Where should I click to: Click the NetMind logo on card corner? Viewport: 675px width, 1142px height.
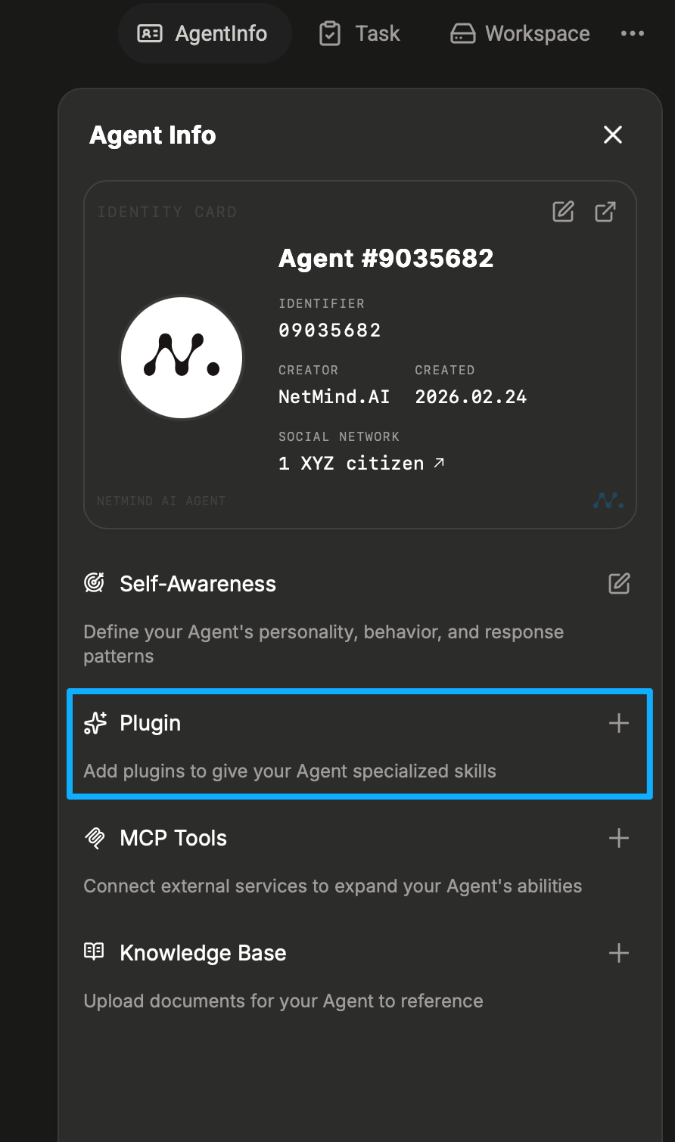click(608, 501)
